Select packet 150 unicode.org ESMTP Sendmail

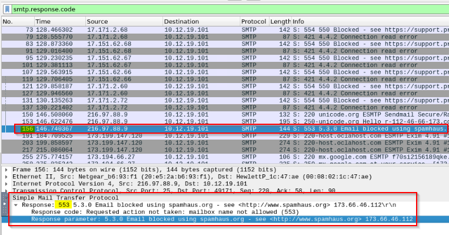point(225,115)
